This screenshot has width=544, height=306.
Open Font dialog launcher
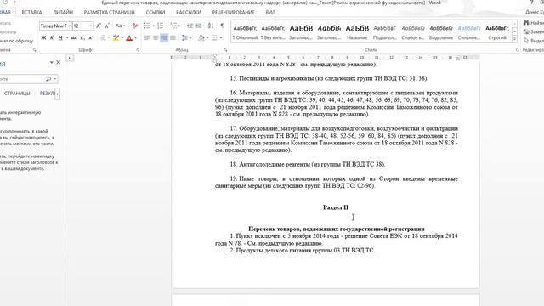138,50
